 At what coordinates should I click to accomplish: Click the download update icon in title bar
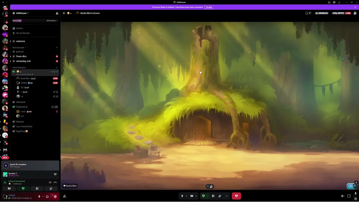pos(339,2)
